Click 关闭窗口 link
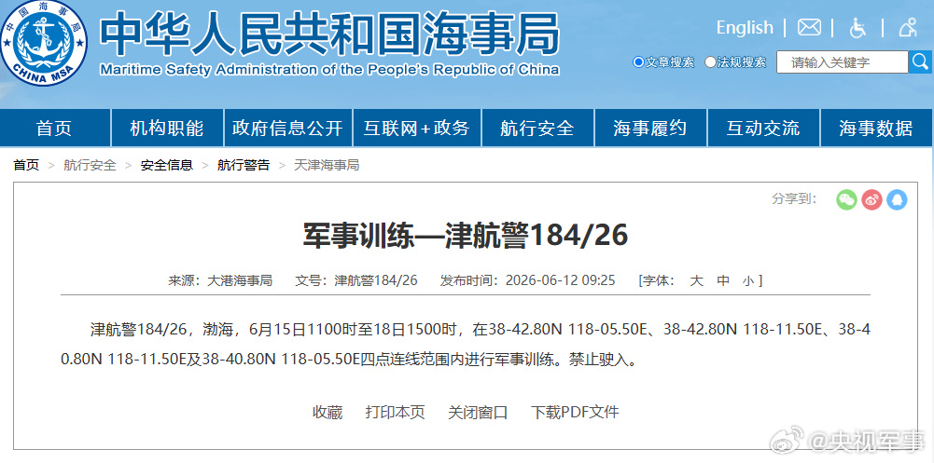Screen dimensions: 934x463 (478, 413)
